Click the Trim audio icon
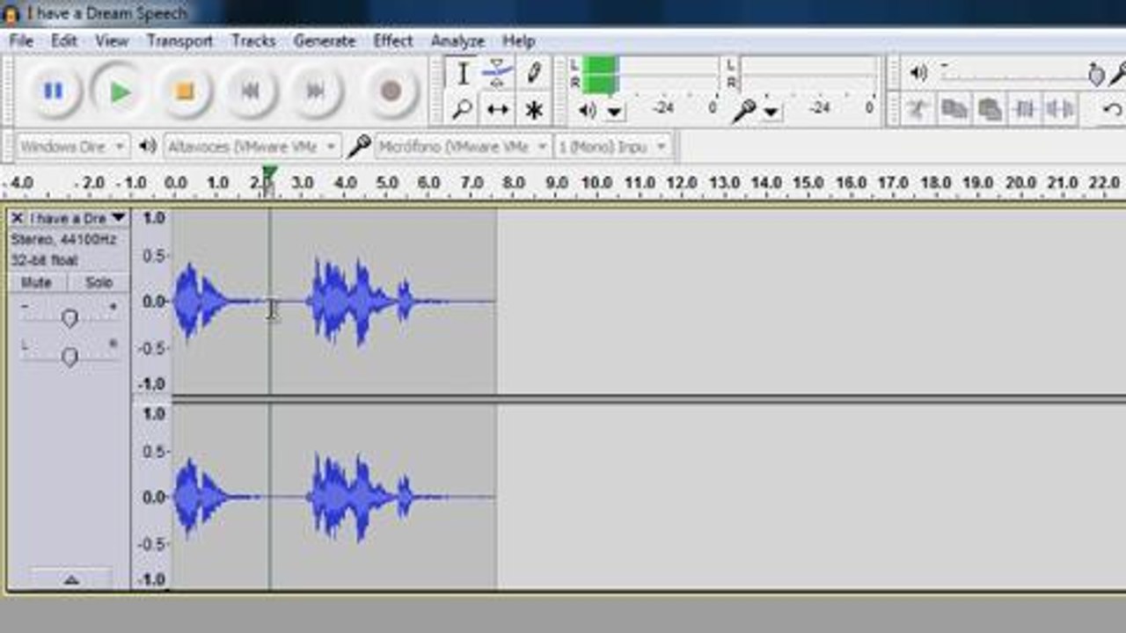This screenshot has height=633, width=1126. click(x=1025, y=110)
